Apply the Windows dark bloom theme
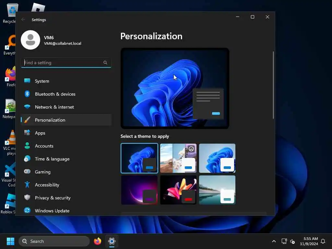 click(139, 158)
